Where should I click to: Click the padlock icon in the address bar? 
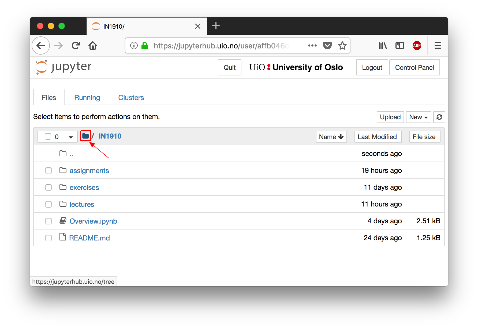[145, 45]
